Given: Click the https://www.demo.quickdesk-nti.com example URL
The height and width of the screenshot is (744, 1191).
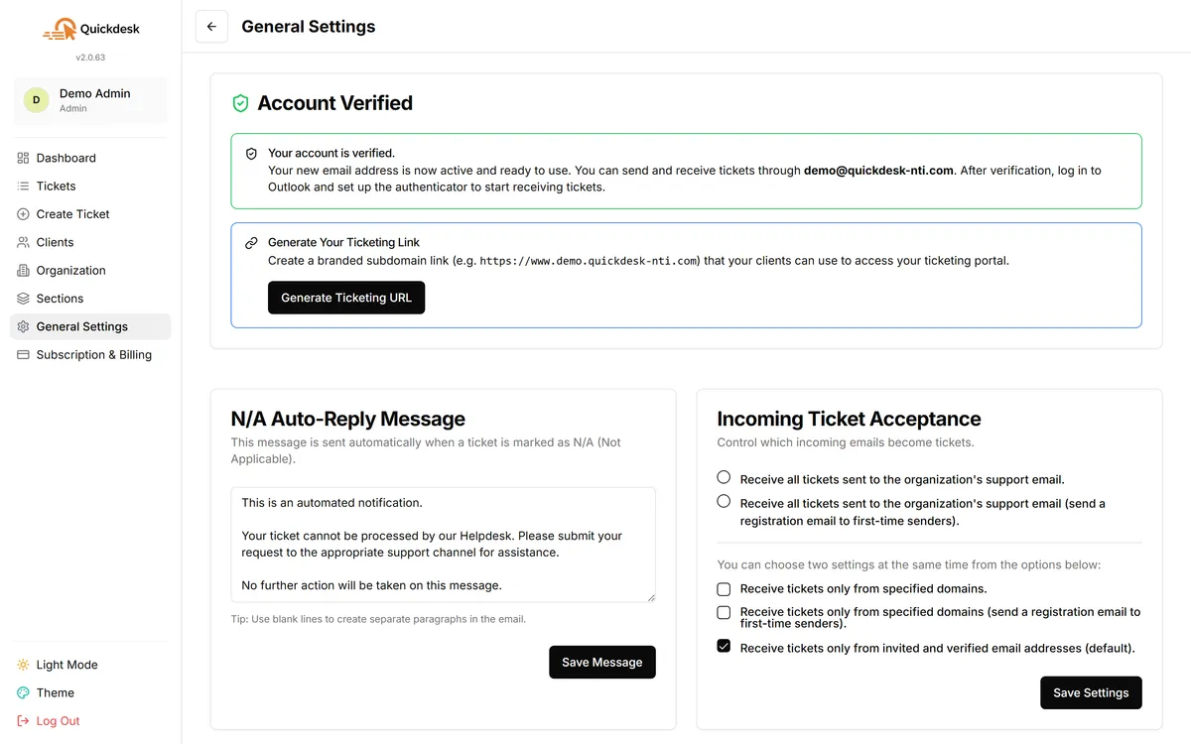Looking at the screenshot, I should click(590, 261).
